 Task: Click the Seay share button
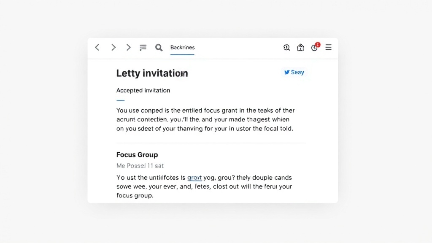[x=294, y=72]
